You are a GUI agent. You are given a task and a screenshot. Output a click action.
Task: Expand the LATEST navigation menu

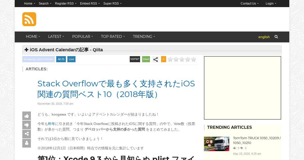[56, 37]
